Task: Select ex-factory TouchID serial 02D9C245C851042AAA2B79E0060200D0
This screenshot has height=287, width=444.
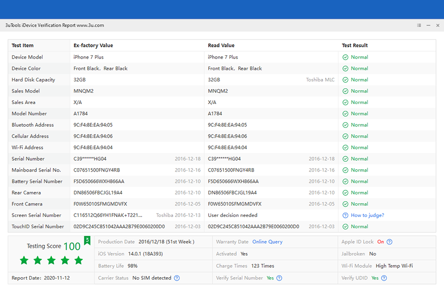Action: [119, 227]
